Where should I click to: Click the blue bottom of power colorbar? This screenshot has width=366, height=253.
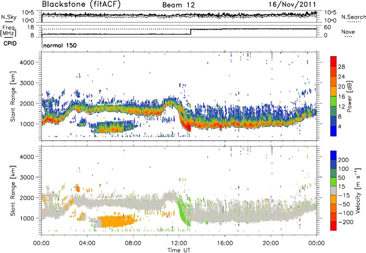[x=334, y=131]
